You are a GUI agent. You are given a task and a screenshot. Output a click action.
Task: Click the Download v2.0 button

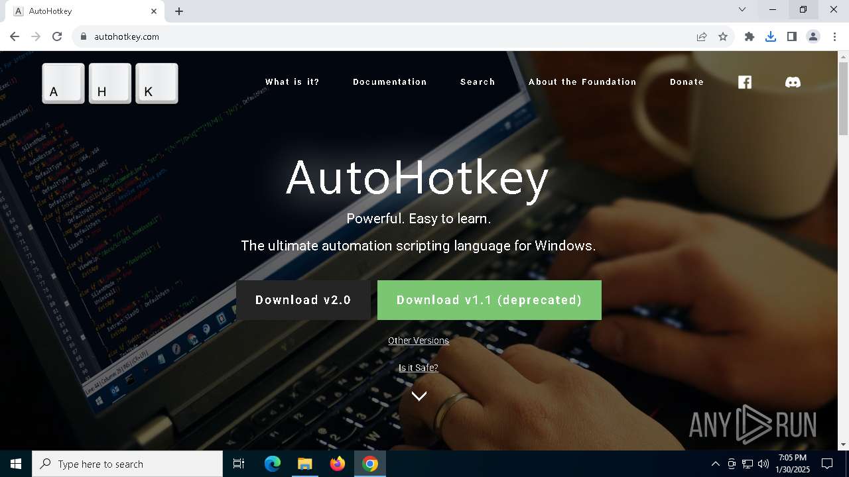[303, 300]
